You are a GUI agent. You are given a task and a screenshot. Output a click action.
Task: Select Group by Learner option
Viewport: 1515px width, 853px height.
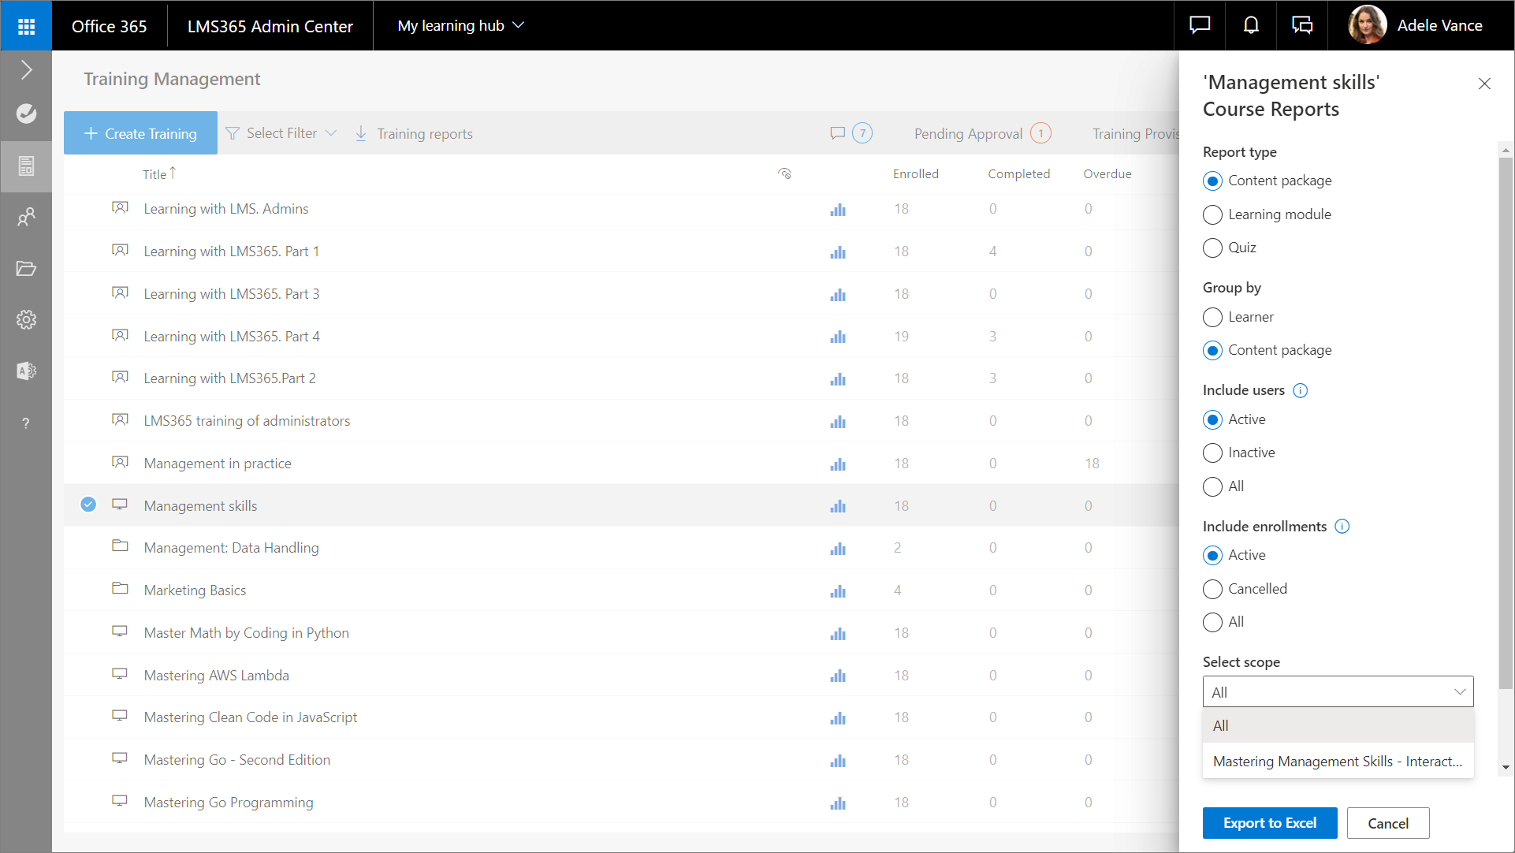[x=1212, y=317]
